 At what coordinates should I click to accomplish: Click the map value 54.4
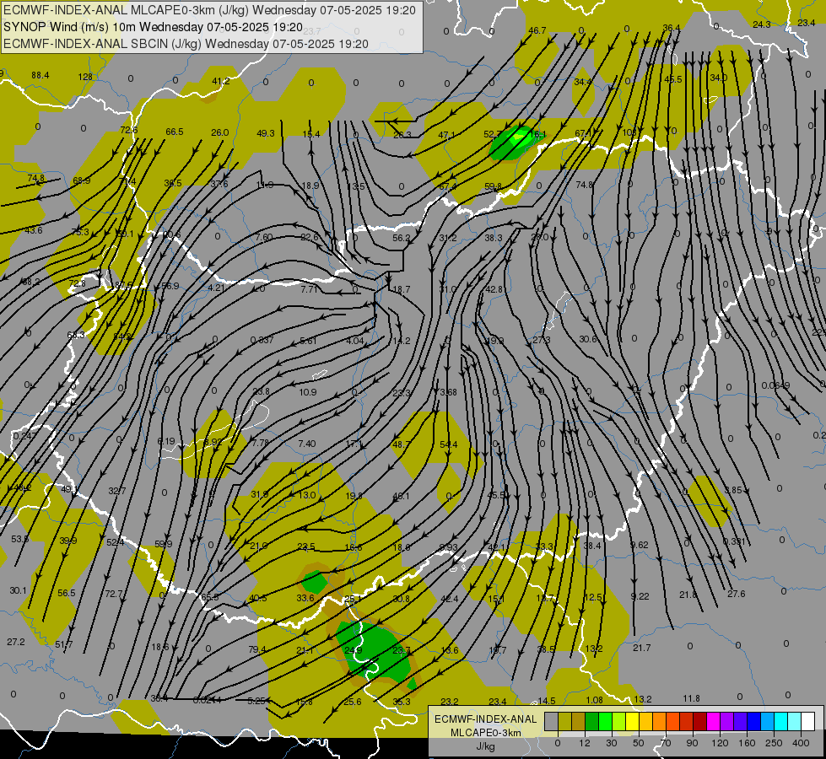pyautogui.click(x=448, y=444)
